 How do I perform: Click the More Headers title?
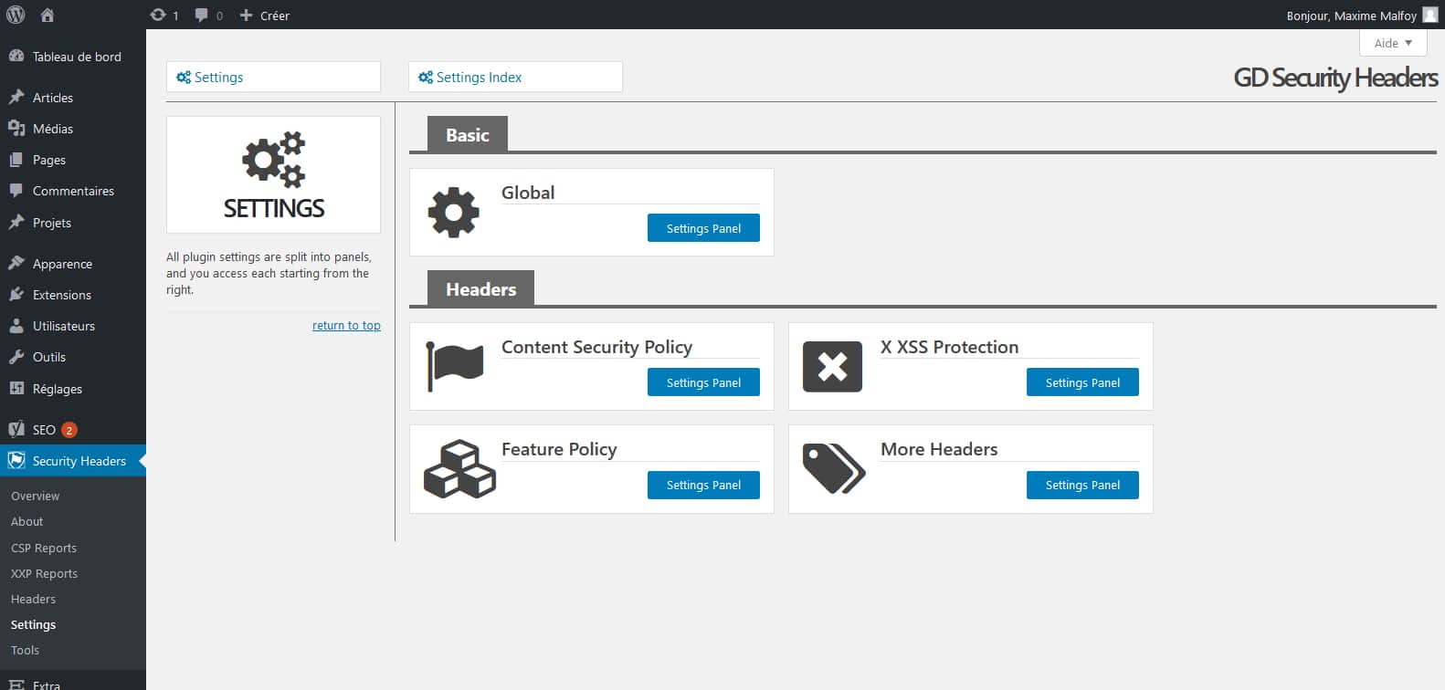coord(939,449)
